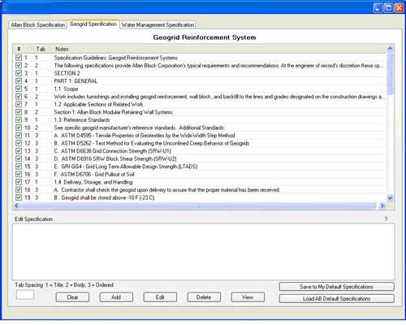
Task: Uncheck checkbox for row 19
Action: 19,197
